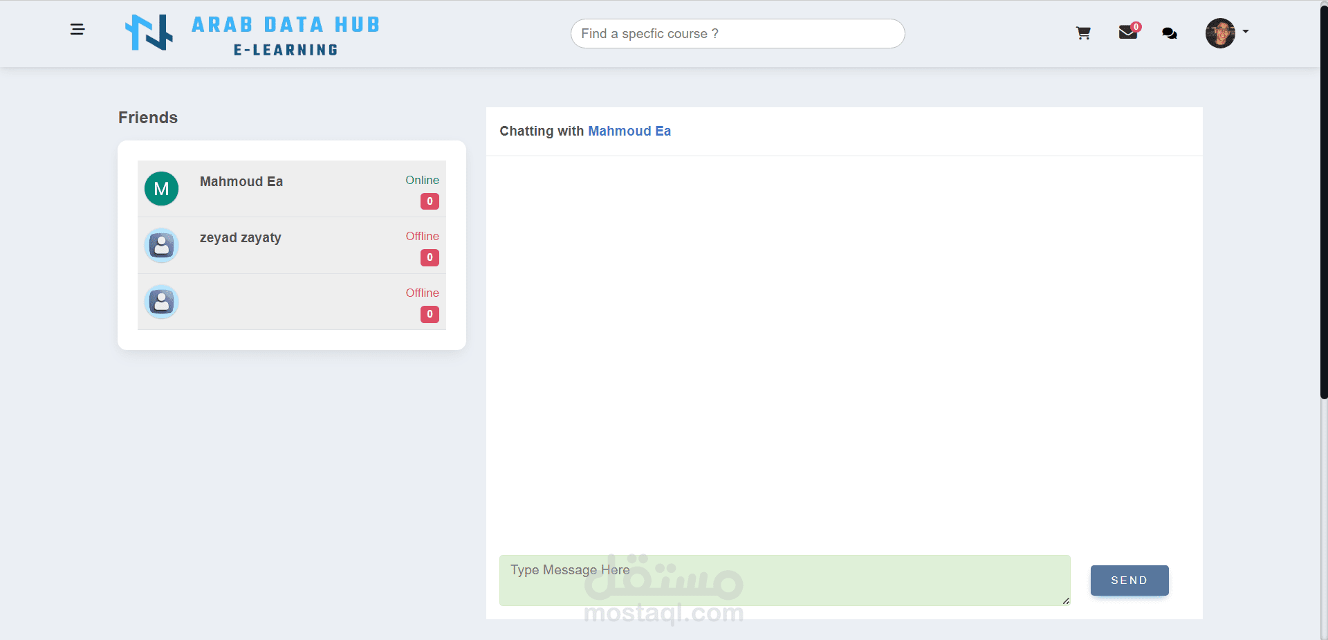
Task: Send the message with SEND button
Action: tap(1129, 580)
